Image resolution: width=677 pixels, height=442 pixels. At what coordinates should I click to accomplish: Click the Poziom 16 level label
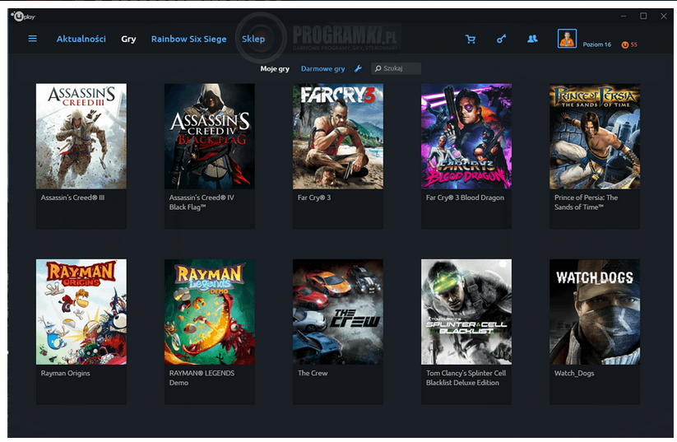[x=596, y=44]
